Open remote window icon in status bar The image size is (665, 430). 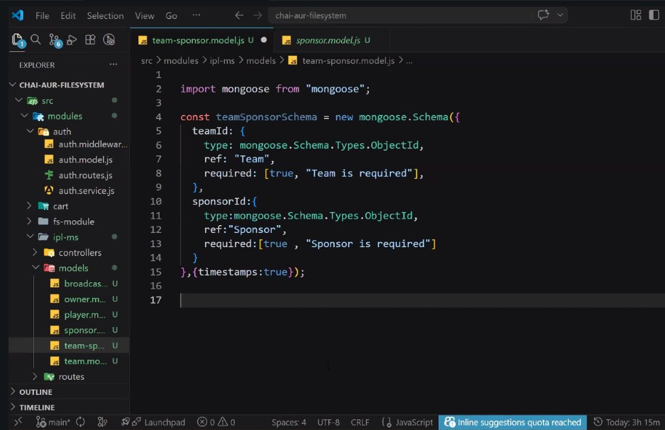[x=18, y=422]
